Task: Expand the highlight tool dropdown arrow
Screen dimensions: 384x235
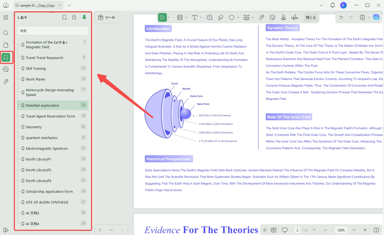Action: pyautogui.click(x=186, y=17)
